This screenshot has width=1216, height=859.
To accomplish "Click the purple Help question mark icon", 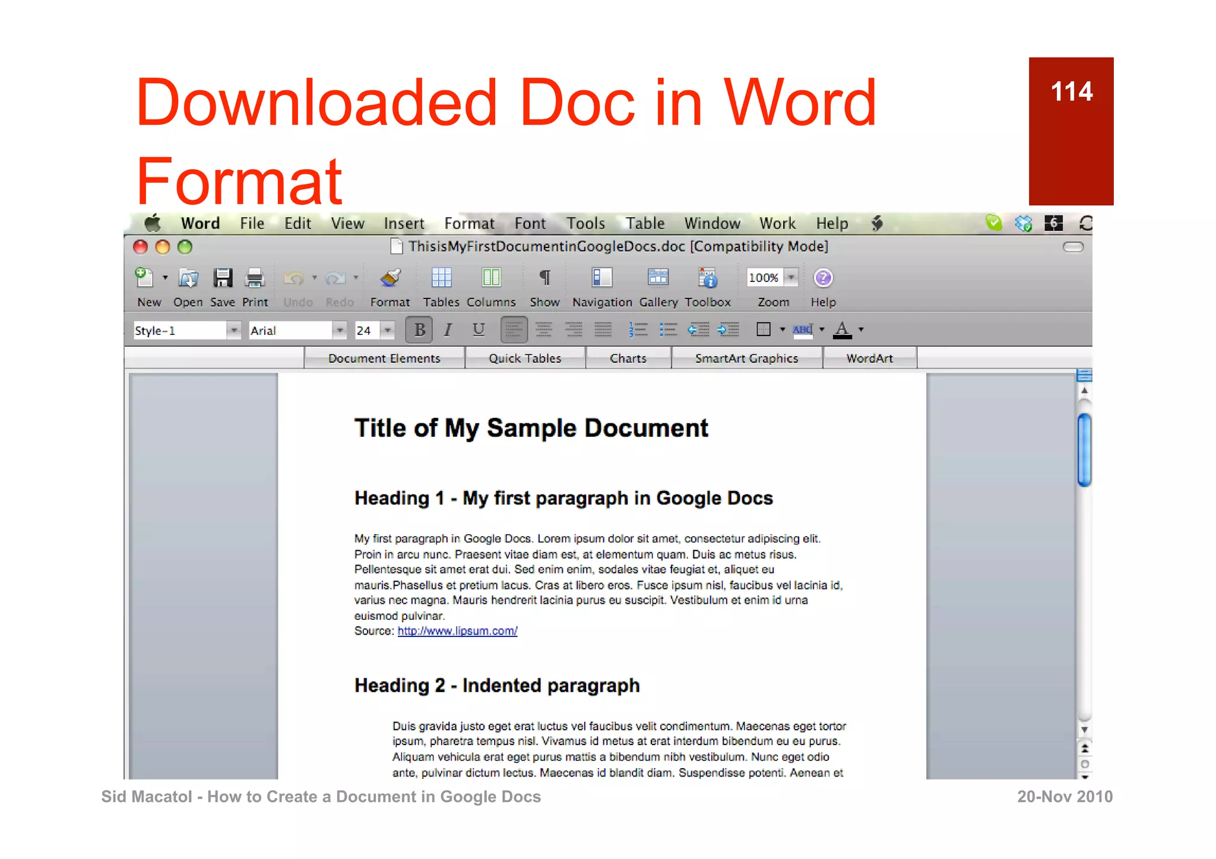I will point(823,278).
